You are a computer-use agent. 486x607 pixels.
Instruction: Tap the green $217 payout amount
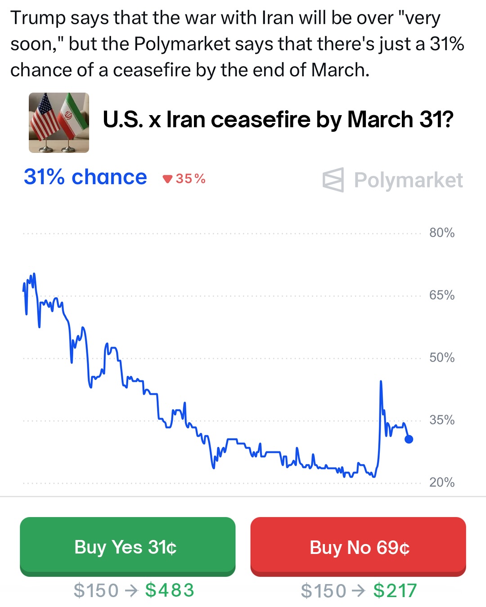pos(395,590)
